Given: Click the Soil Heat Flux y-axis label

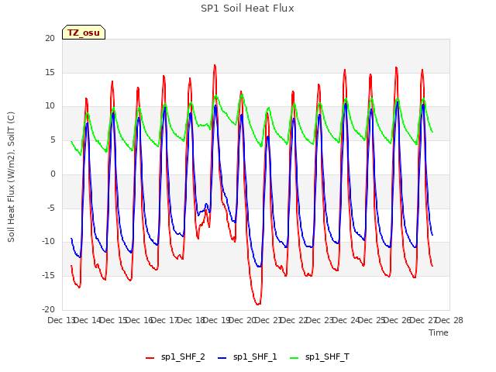Looking at the screenshot, I should click(12, 177).
